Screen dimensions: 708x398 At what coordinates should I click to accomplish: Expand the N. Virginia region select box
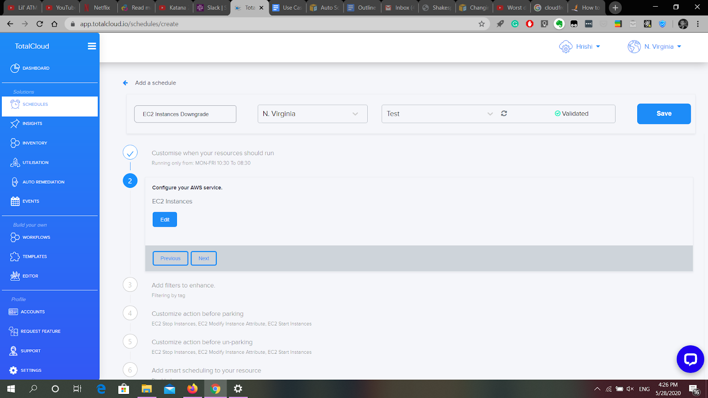click(312, 114)
